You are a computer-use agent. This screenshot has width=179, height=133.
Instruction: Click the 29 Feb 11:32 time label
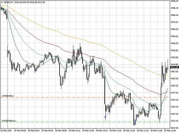(143, 130)
